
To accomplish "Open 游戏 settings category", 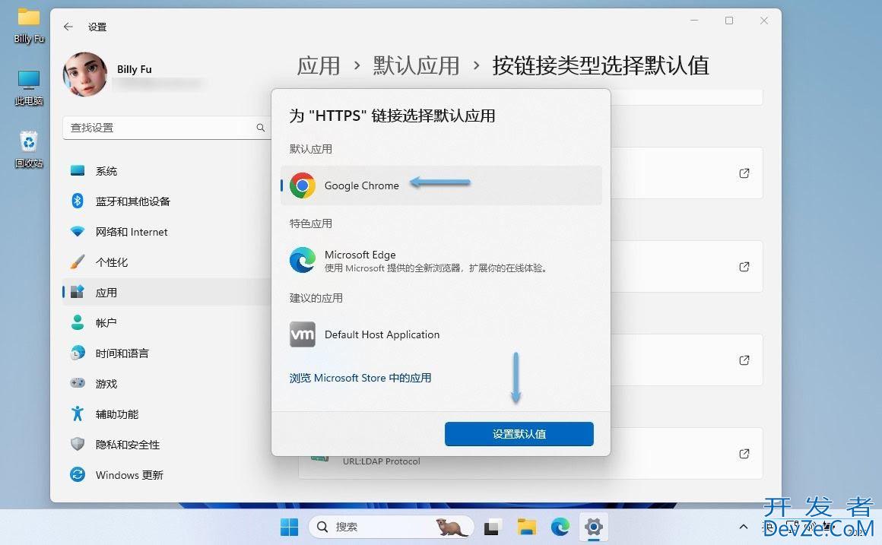I will [x=167, y=384].
